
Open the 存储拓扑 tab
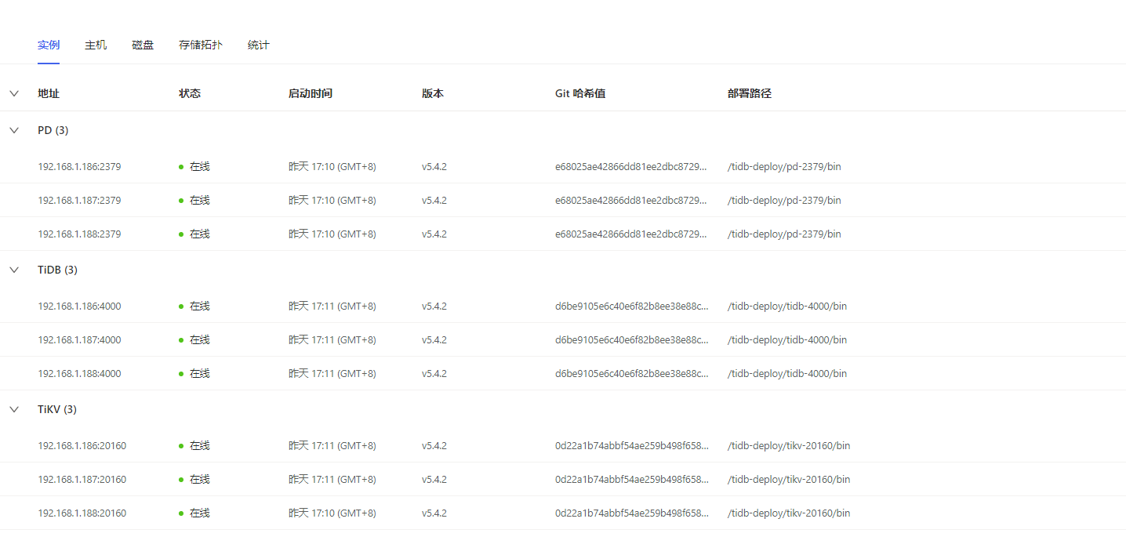coord(201,45)
